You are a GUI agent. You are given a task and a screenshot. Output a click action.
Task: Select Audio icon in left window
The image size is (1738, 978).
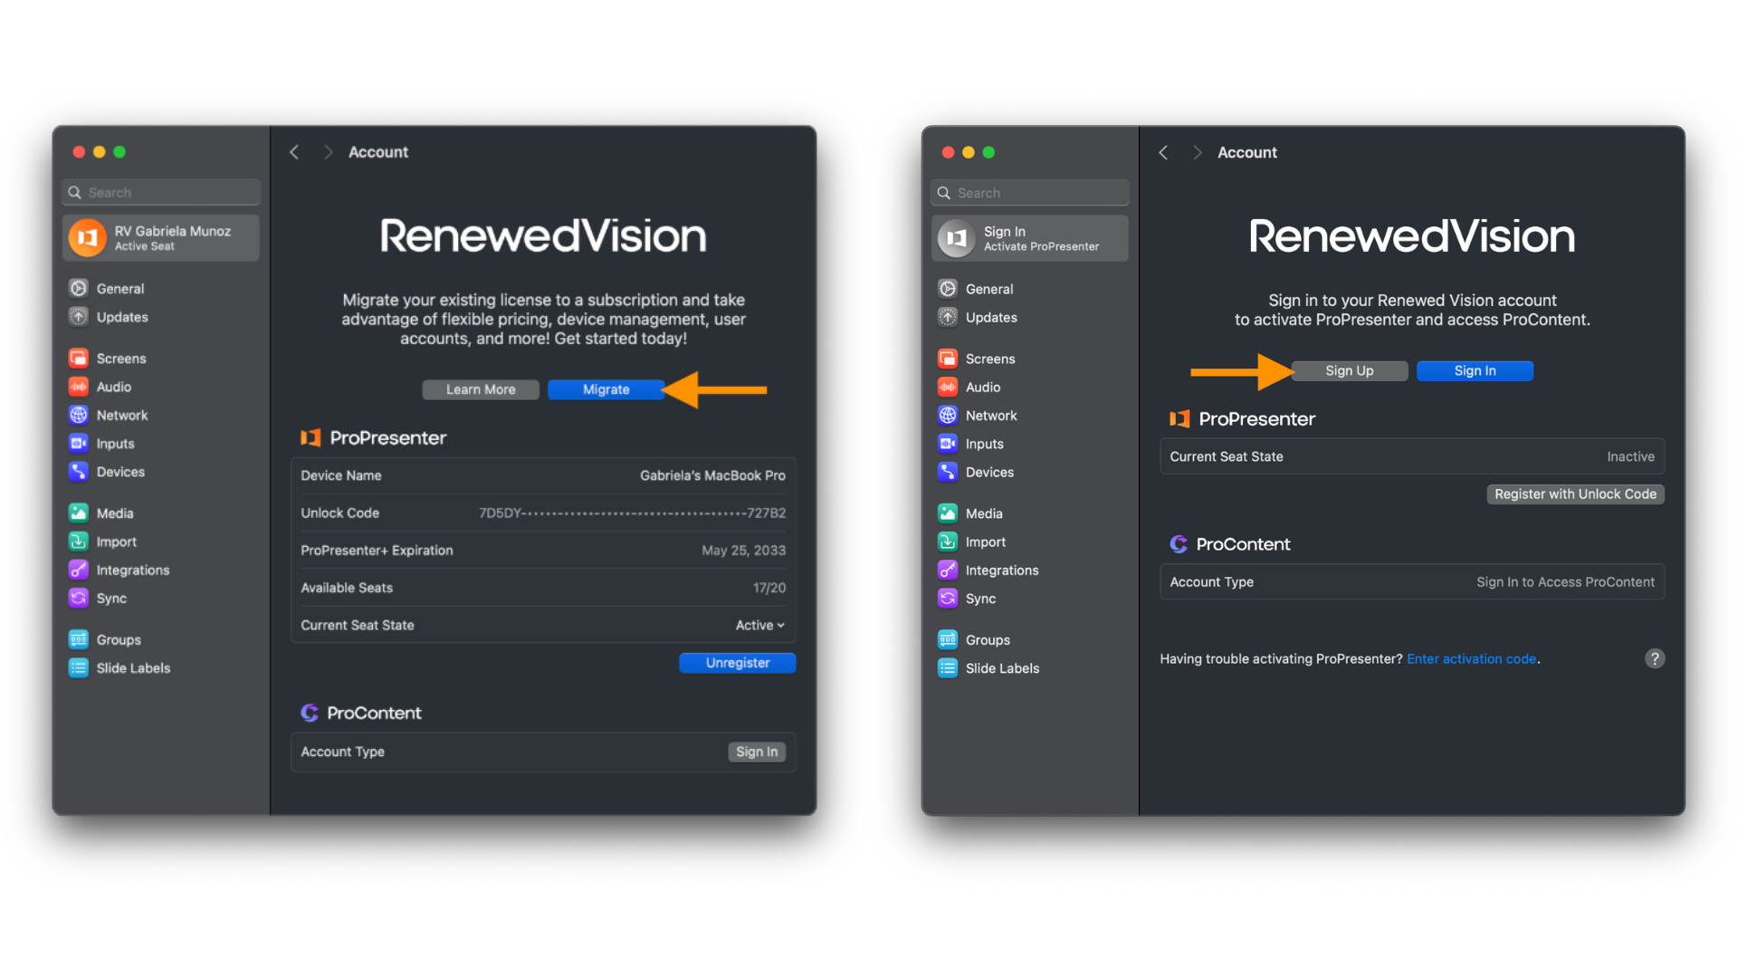(x=79, y=387)
